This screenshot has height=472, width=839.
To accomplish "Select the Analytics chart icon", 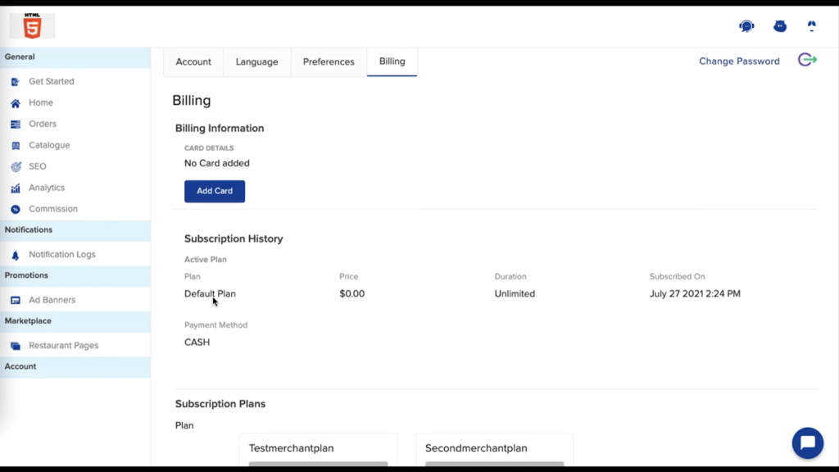I will click(x=15, y=188).
